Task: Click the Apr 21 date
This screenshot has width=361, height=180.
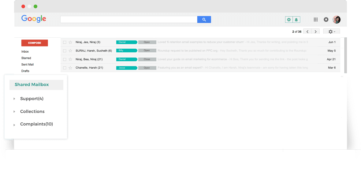Action: [x=331, y=59]
